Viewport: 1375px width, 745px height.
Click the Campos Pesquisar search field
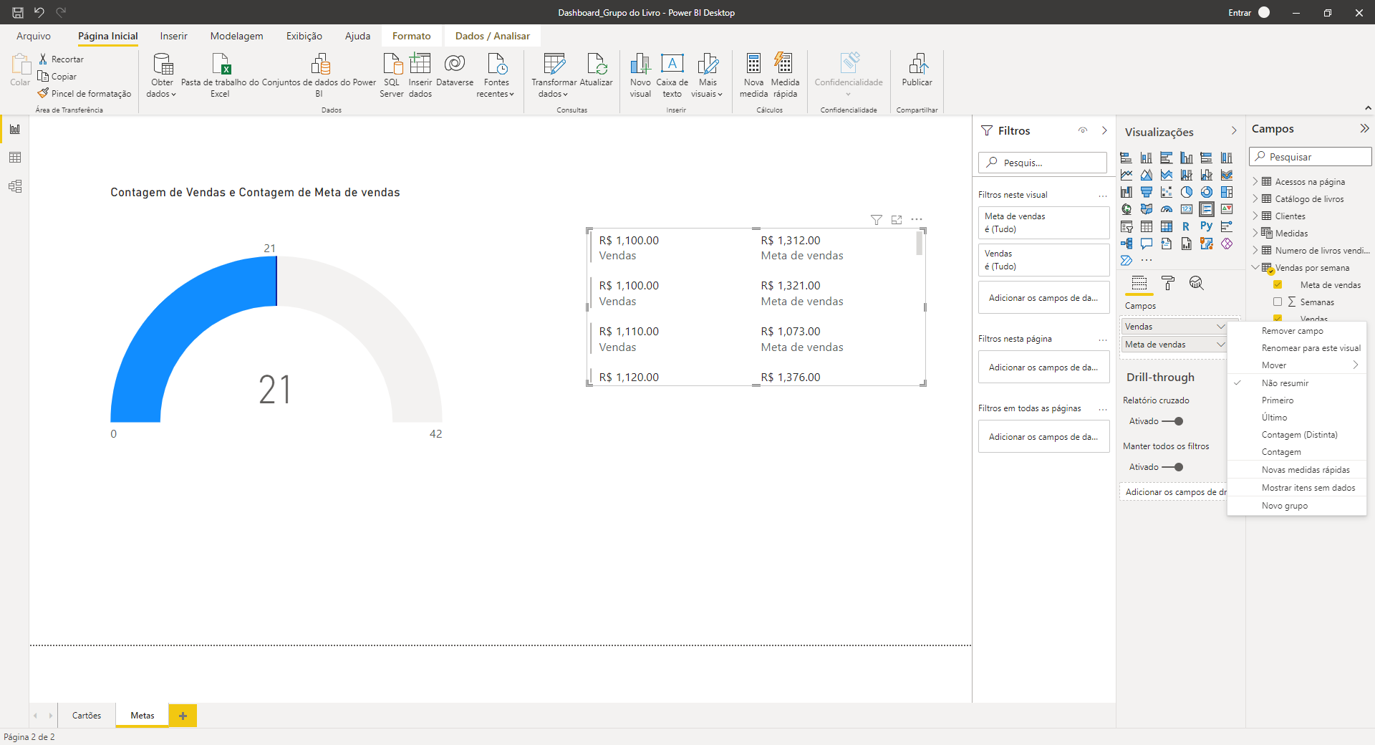1311,157
